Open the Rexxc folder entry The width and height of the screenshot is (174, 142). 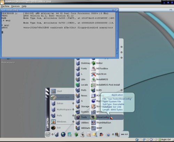coord(82,96)
